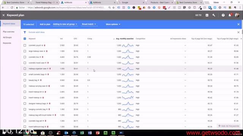
Task: Open Word from the taskbar
Action: pos(90,133)
